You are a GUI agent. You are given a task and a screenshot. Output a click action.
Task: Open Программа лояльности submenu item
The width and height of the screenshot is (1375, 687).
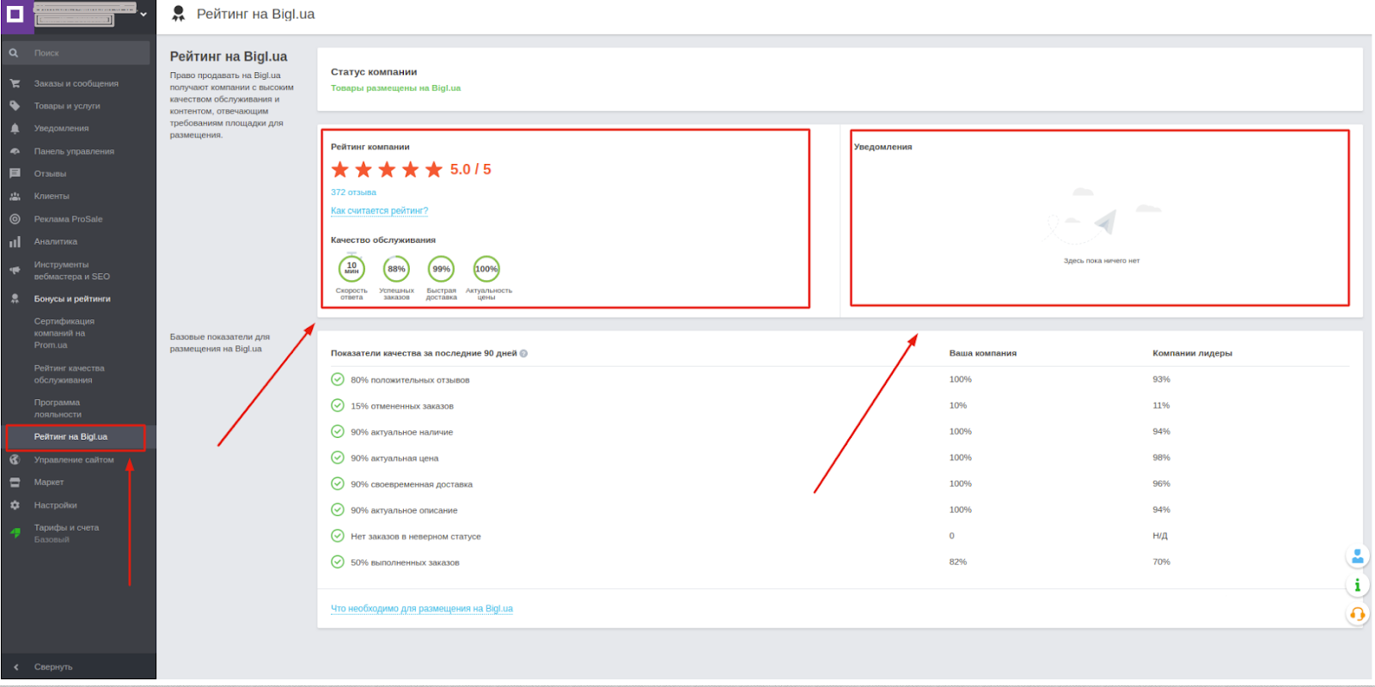(58, 409)
